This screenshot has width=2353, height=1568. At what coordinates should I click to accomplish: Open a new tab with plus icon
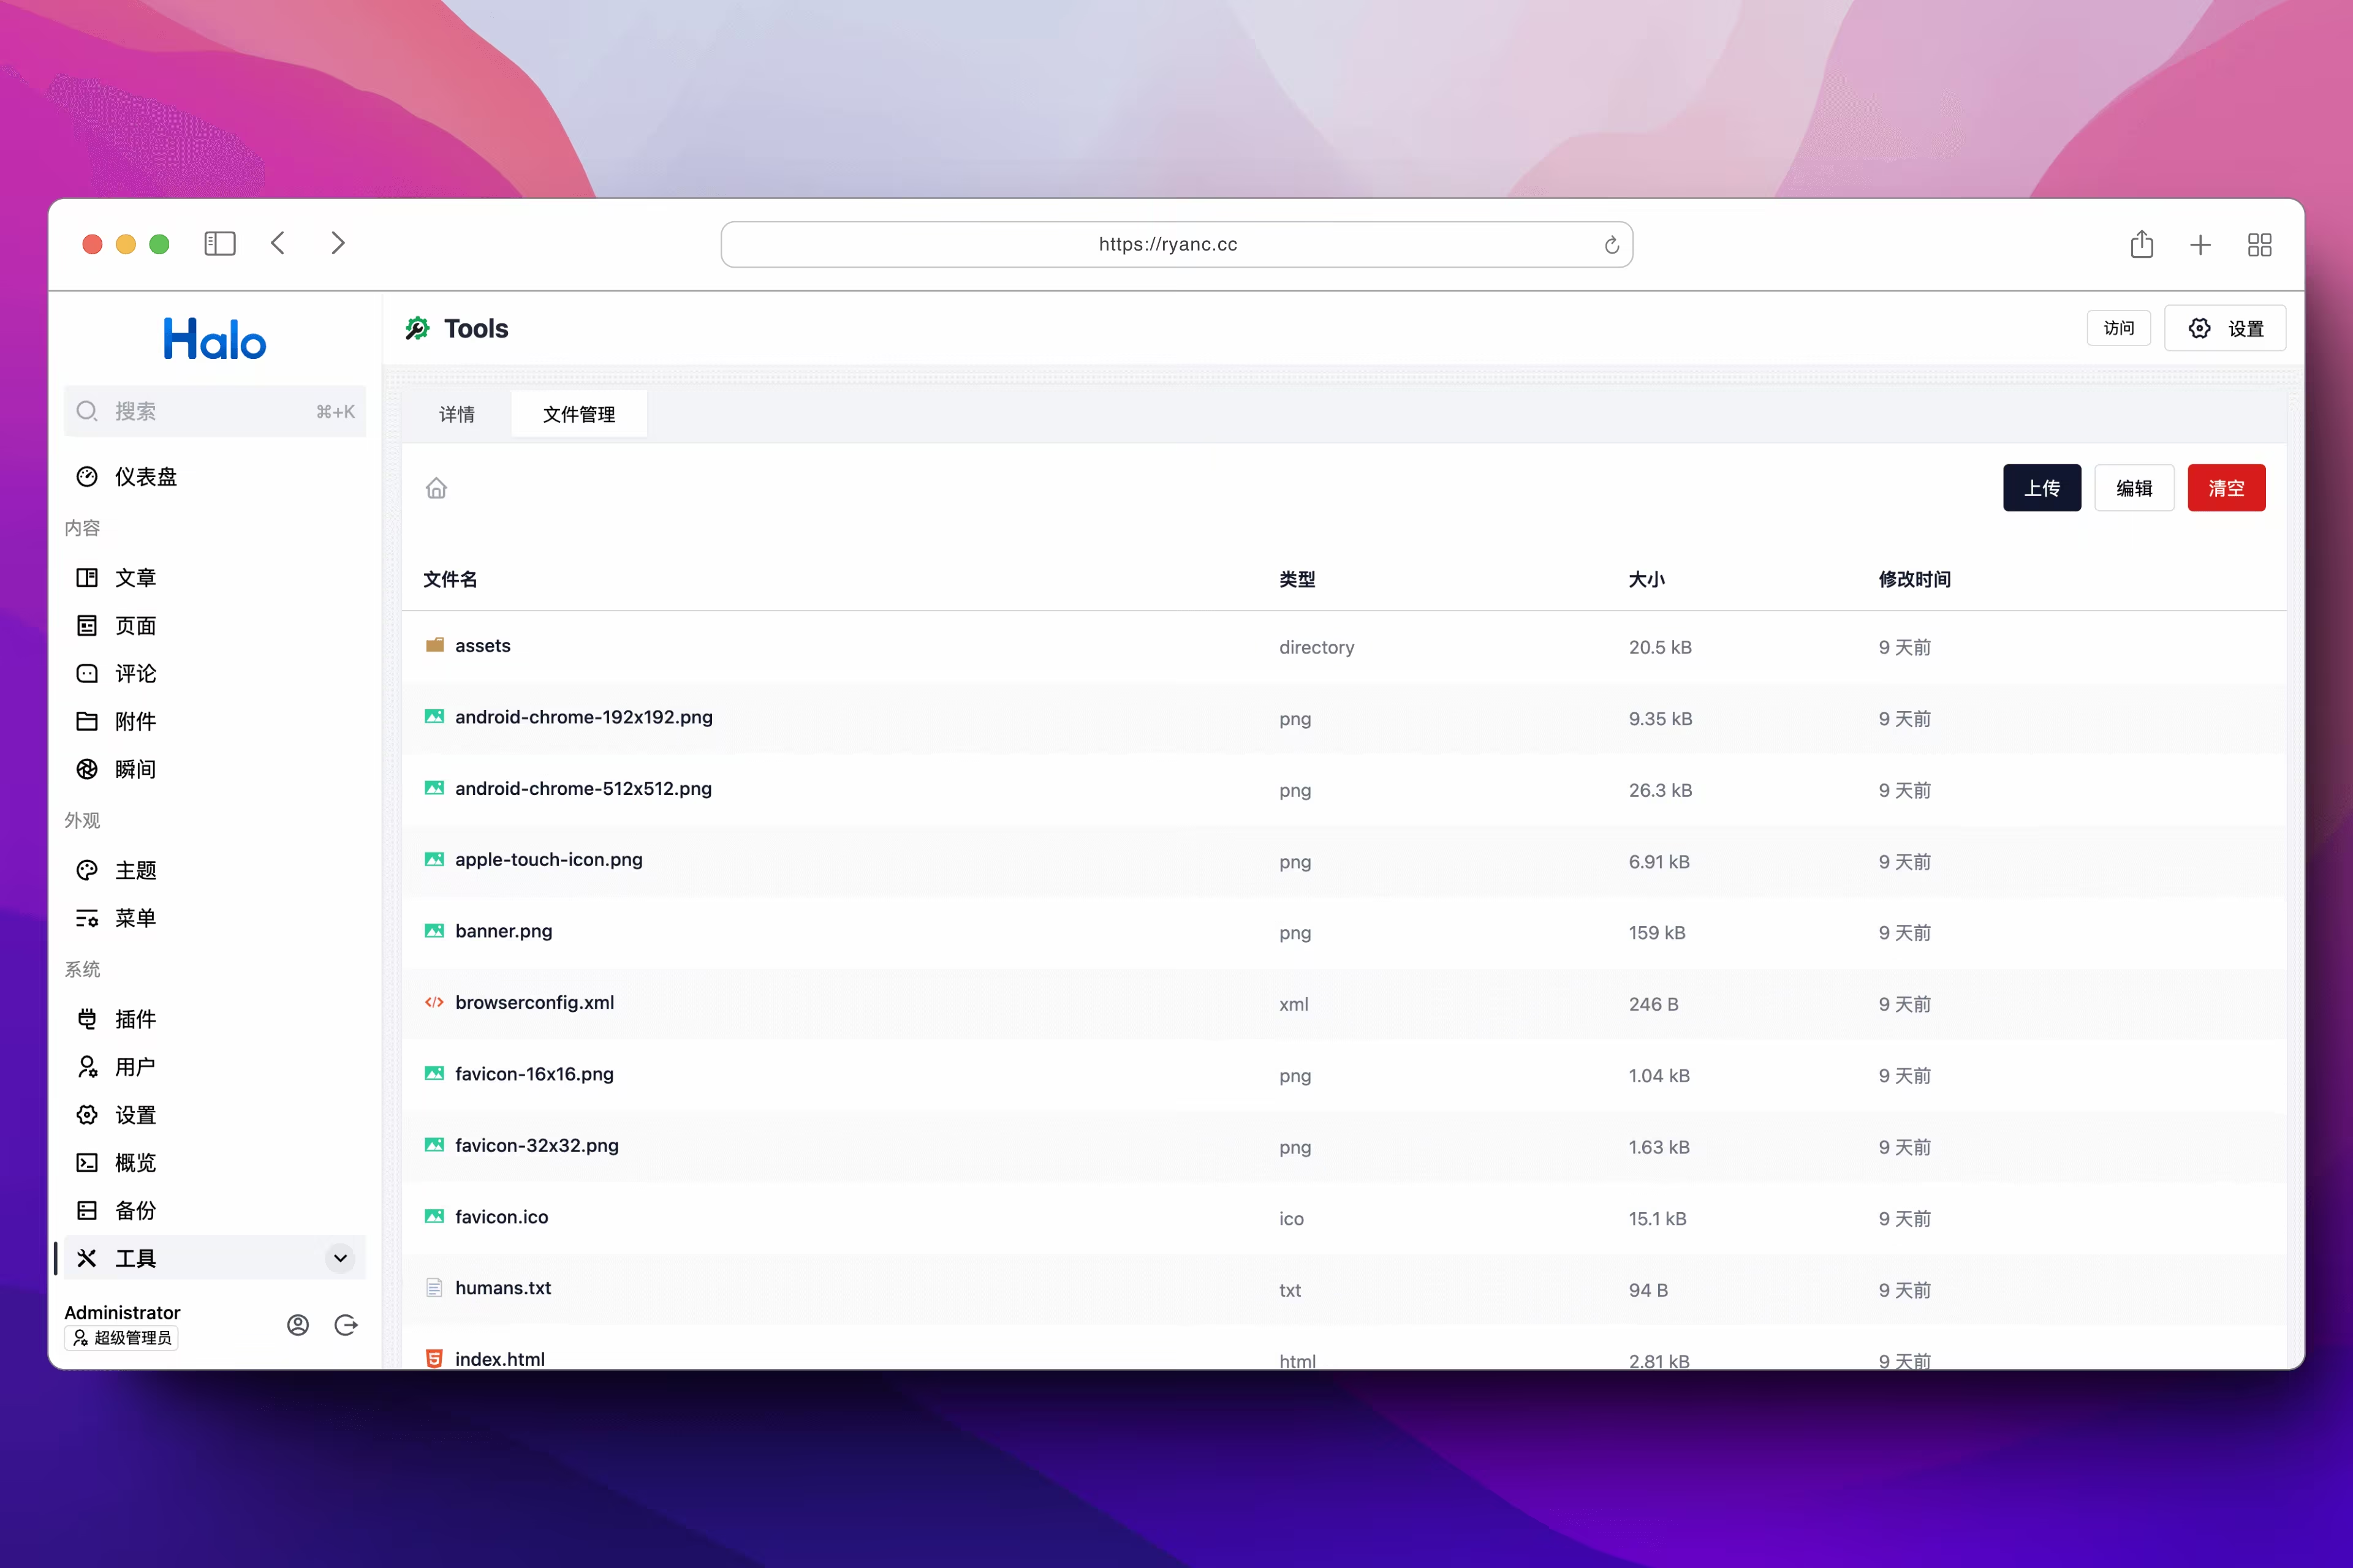[x=2200, y=245]
